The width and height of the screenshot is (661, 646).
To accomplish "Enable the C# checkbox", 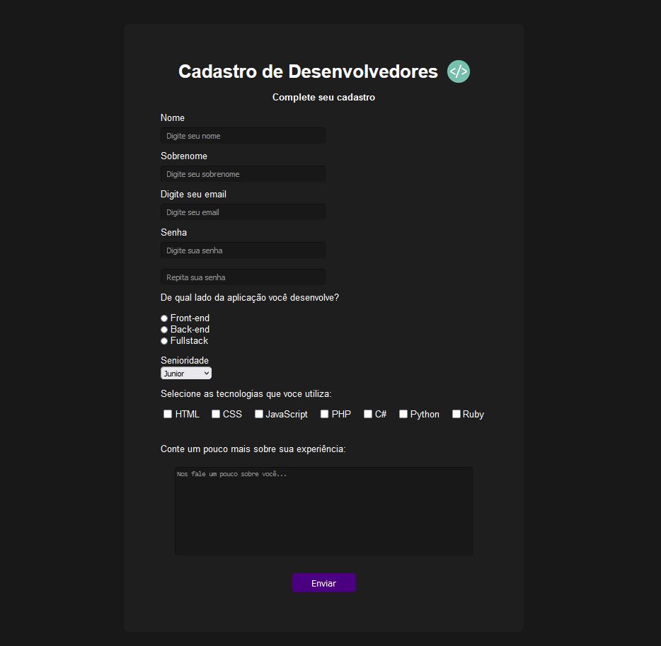I will (x=367, y=414).
